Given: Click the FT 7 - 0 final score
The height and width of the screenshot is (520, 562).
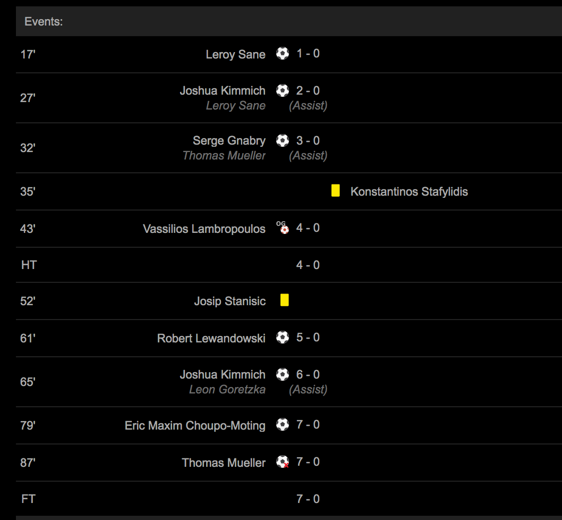Looking at the screenshot, I should pos(308,499).
